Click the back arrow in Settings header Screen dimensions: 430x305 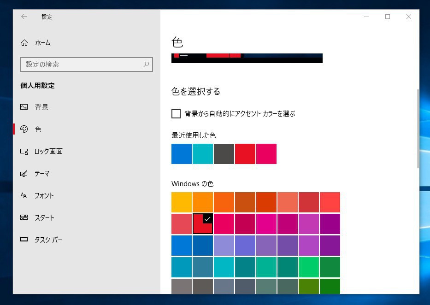coord(24,17)
